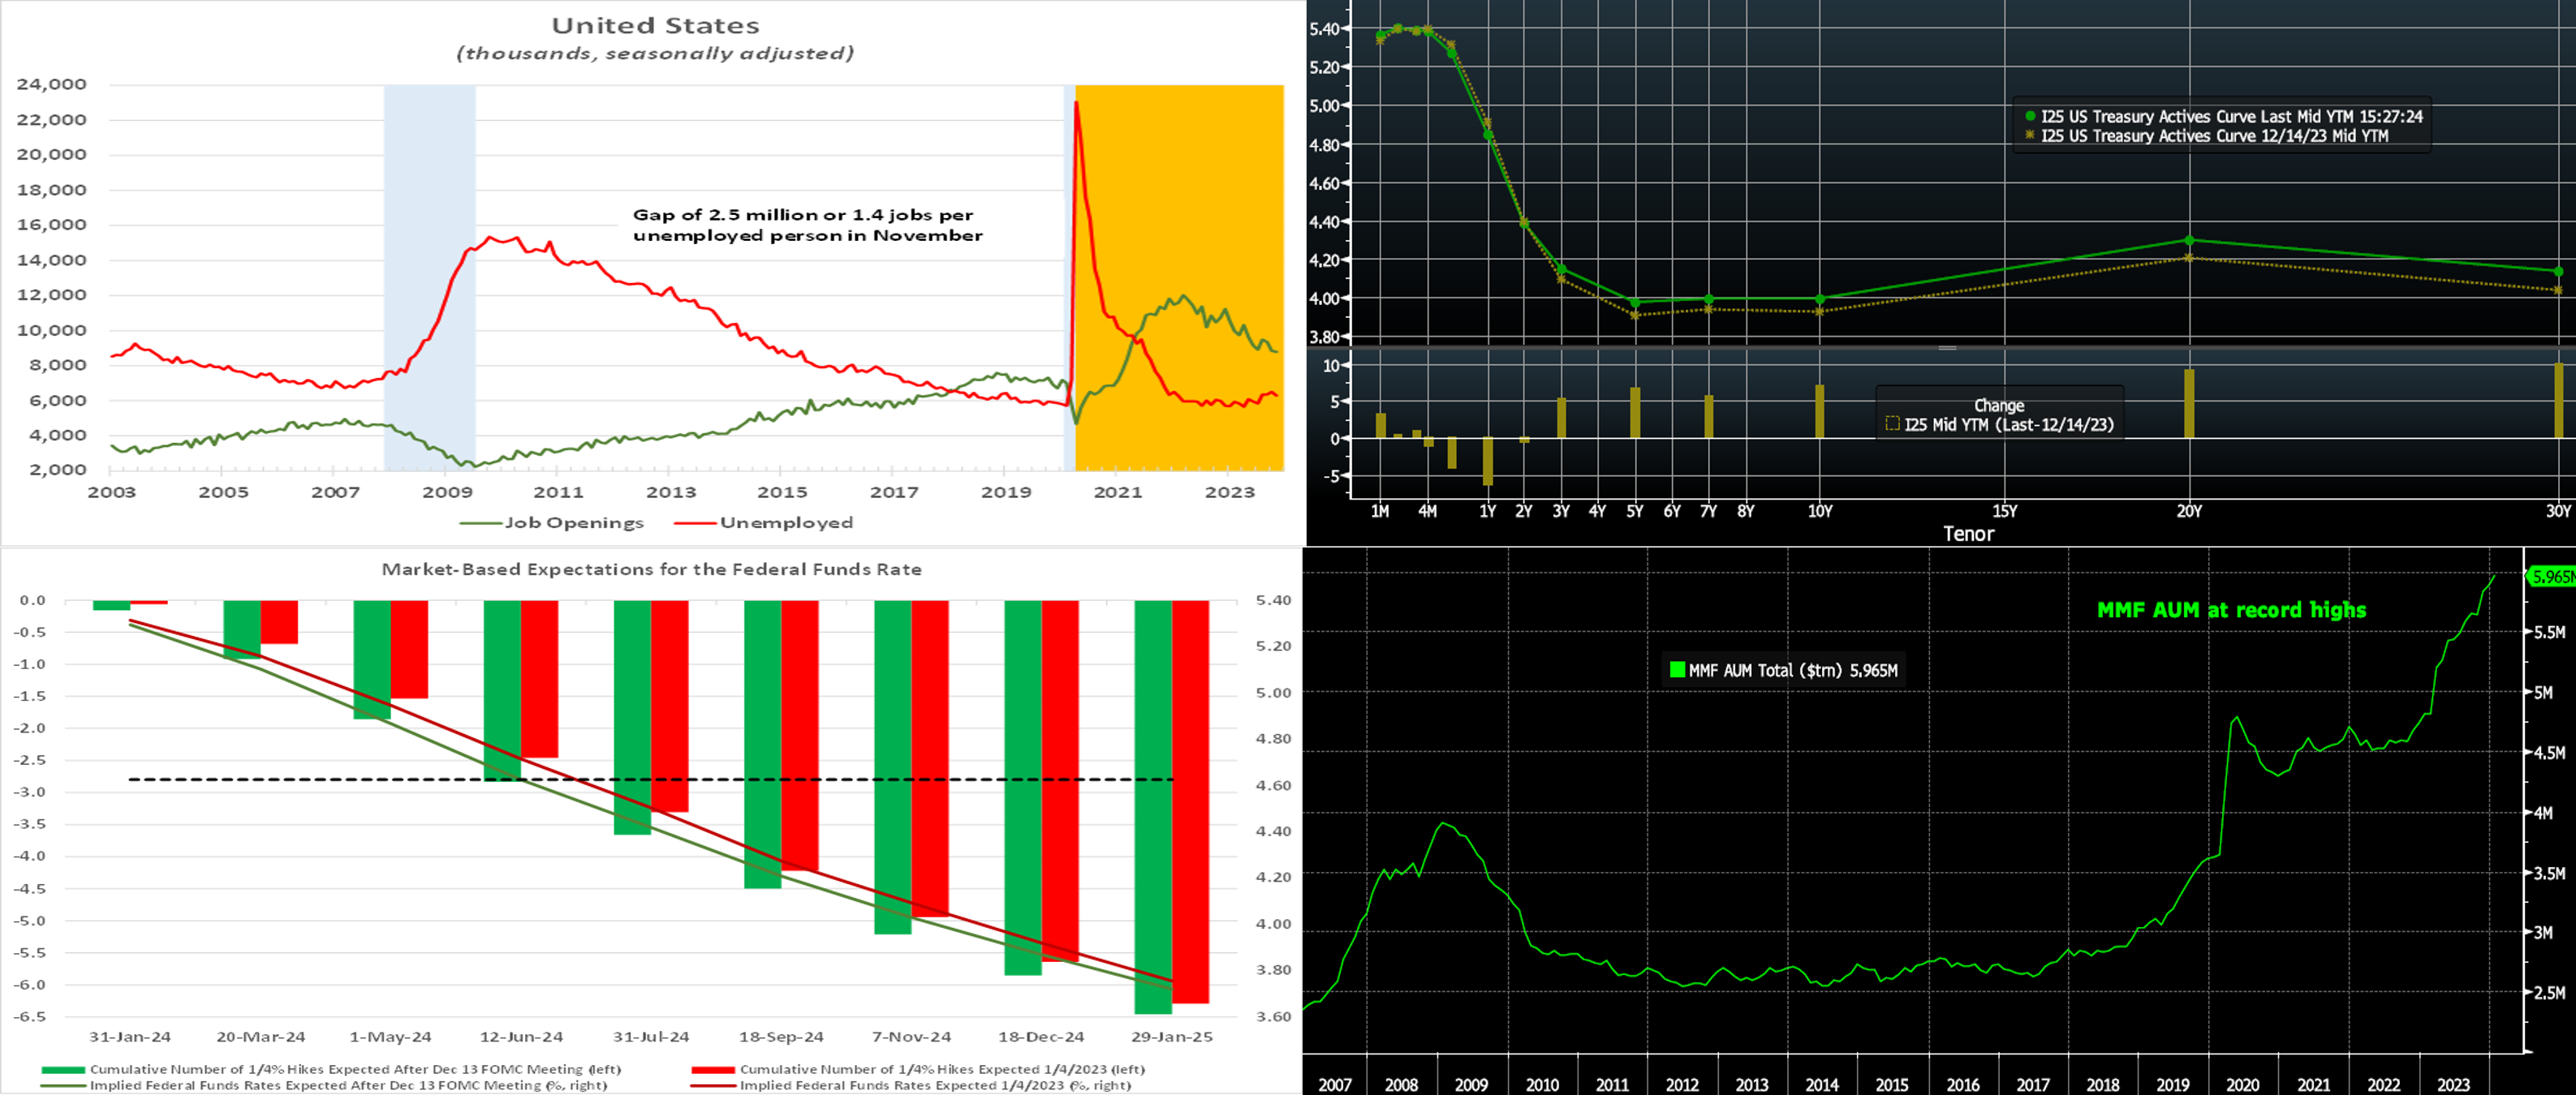Viewport: 2576px width, 1095px height.
Task: Click the Tenor axis title
Action: point(1968,534)
